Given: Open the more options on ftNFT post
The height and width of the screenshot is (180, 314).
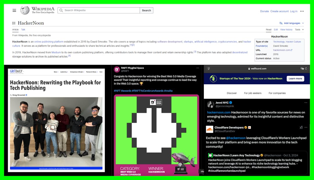Looking at the screenshot, I should coord(198,68).
